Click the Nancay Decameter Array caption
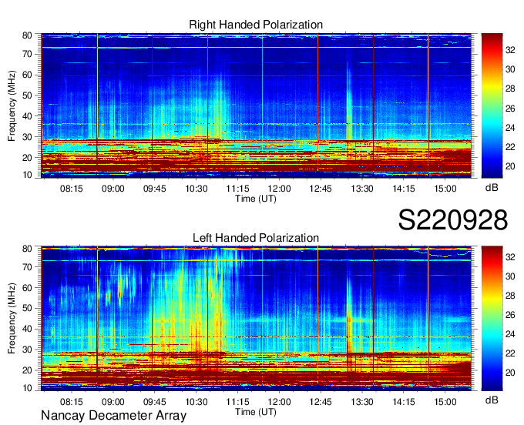Screen dimensions: 524x425 (x=113, y=416)
